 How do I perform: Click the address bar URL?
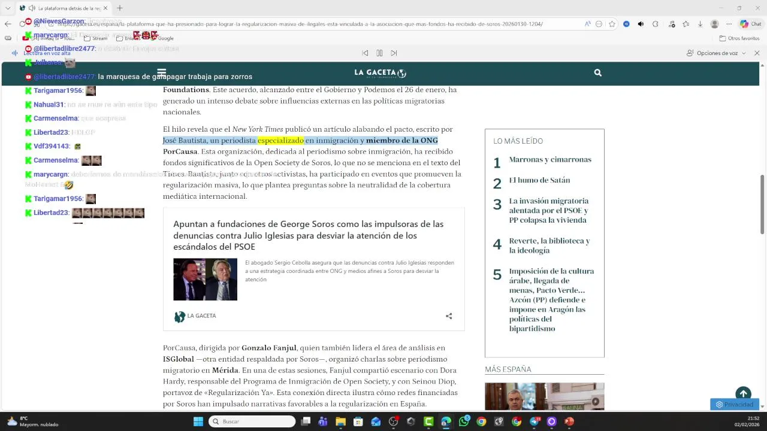click(300, 24)
